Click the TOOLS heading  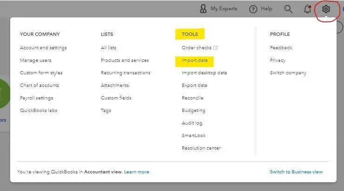tap(190, 34)
